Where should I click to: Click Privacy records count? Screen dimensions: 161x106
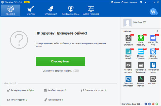[27, 100]
